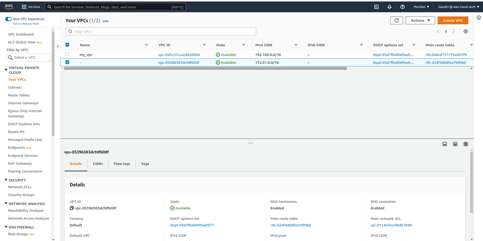Screen dimensions: 483x241
Task: Go to previous page of VPCs
Action: 438,32
